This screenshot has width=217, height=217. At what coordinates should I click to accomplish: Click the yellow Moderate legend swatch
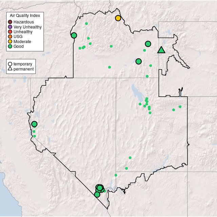10,41
